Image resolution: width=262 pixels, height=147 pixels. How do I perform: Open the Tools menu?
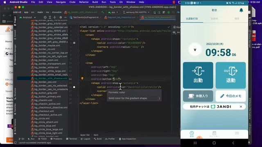pos(113,2)
